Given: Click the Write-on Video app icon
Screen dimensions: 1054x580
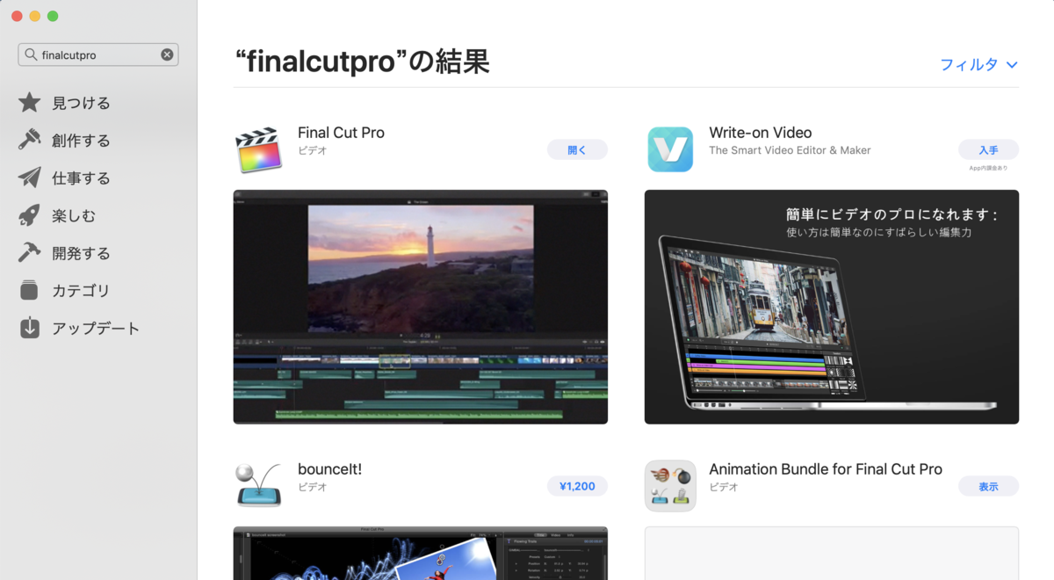Looking at the screenshot, I should 670,149.
